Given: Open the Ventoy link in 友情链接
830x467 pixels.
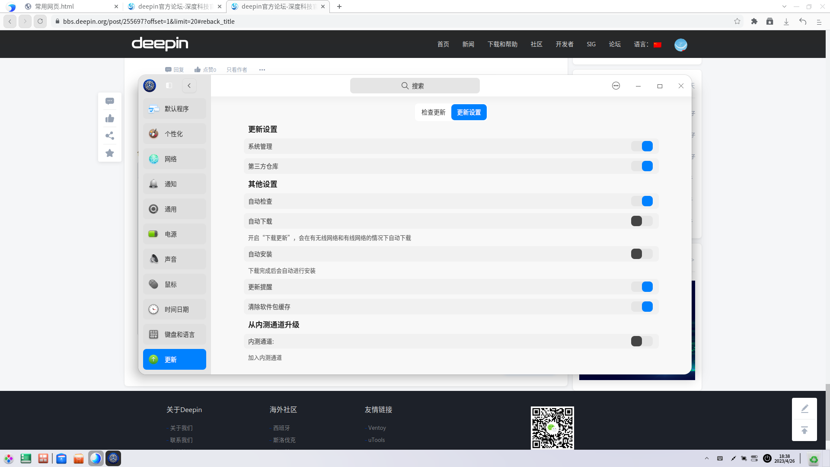Looking at the screenshot, I should (x=377, y=427).
